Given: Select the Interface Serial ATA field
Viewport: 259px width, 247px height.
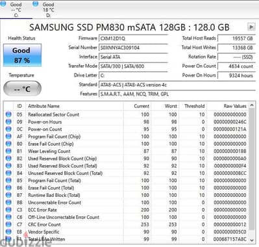Looking at the screenshot, I should [133, 57].
